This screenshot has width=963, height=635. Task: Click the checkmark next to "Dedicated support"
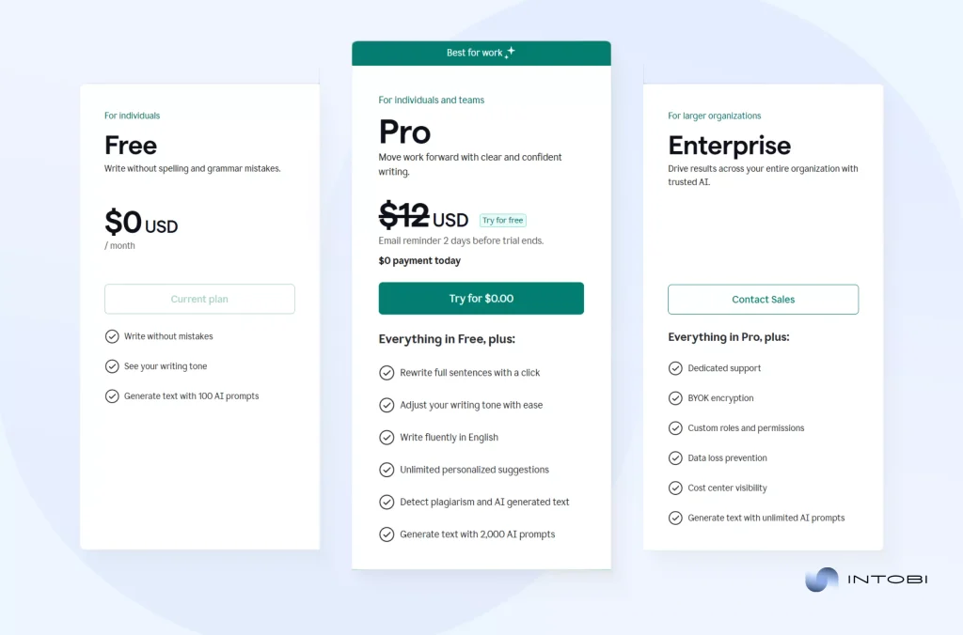click(x=675, y=368)
